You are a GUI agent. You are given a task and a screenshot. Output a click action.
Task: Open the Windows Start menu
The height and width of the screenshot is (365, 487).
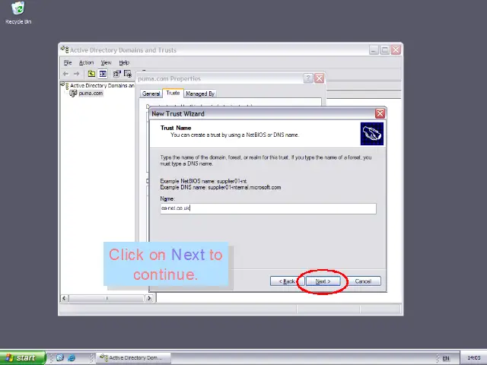tap(23, 358)
